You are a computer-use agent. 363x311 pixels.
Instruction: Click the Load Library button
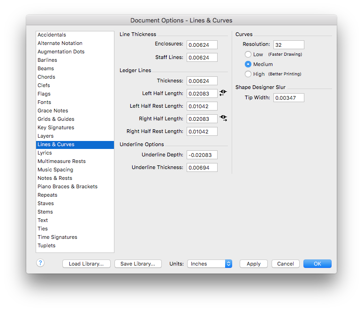86,264
